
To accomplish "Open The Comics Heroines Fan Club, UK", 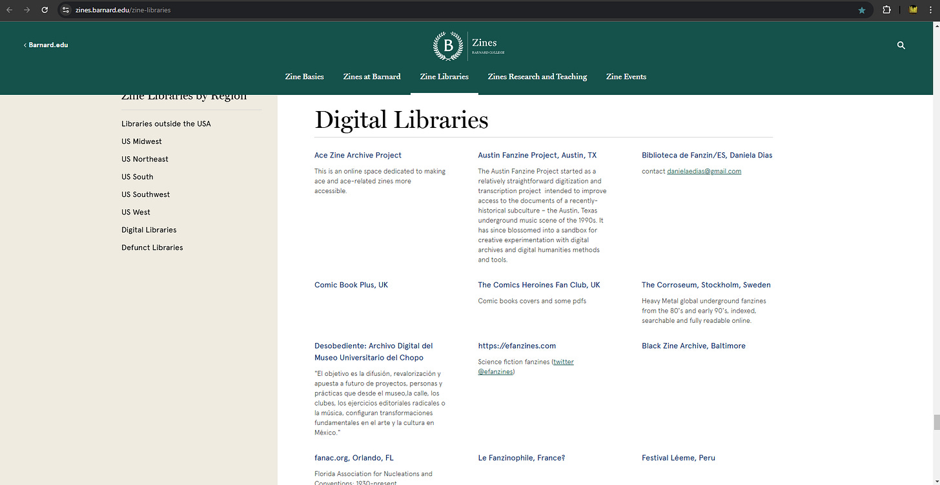I will (x=539, y=285).
